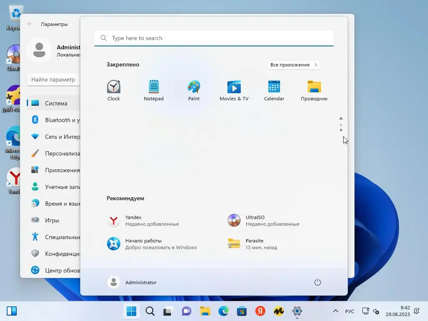Open Приложения settings category
The width and height of the screenshot is (428, 321).
53,170
